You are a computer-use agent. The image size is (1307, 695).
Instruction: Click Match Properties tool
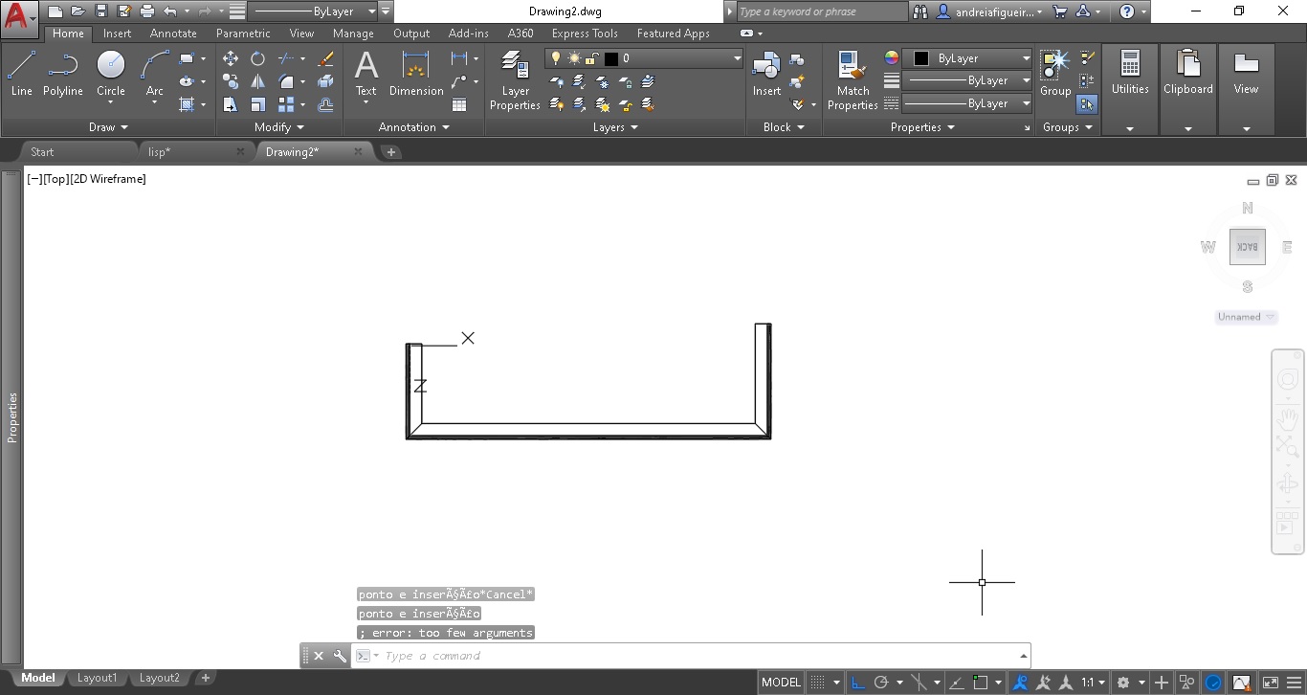point(853,80)
